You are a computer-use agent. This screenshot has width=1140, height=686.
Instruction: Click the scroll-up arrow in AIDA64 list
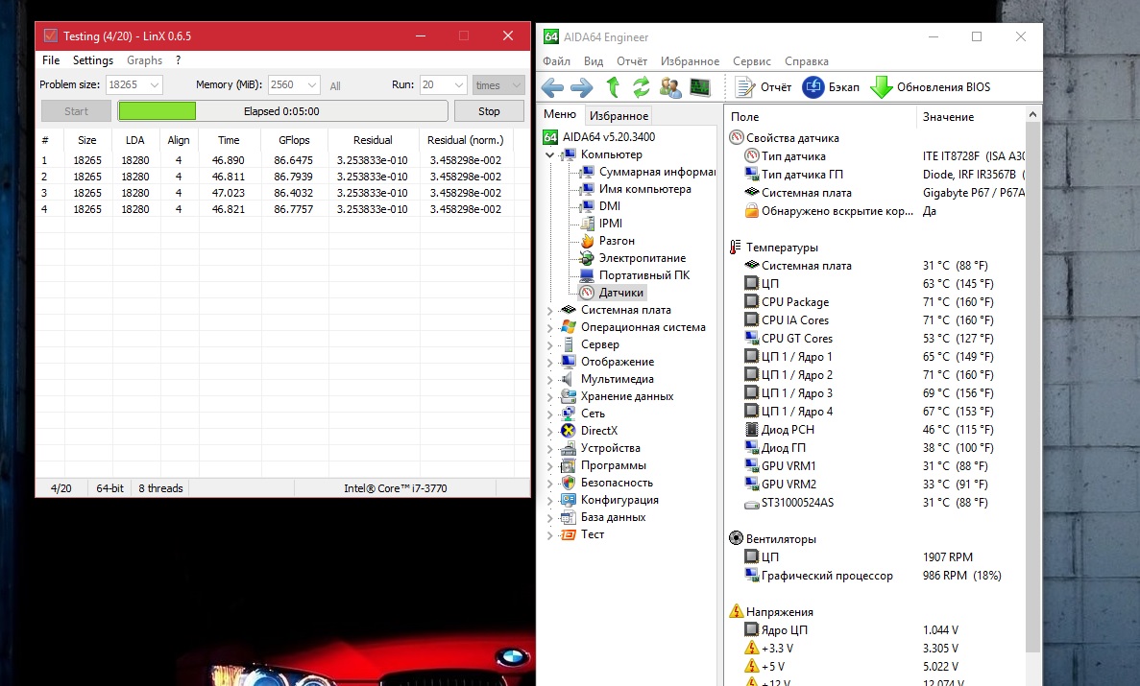[1032, 115]
